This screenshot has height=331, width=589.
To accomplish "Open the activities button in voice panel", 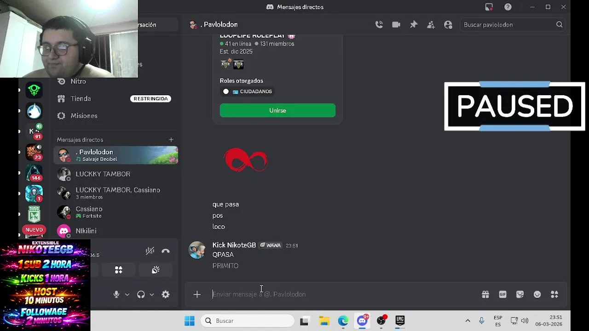I will tap(118, 270).
